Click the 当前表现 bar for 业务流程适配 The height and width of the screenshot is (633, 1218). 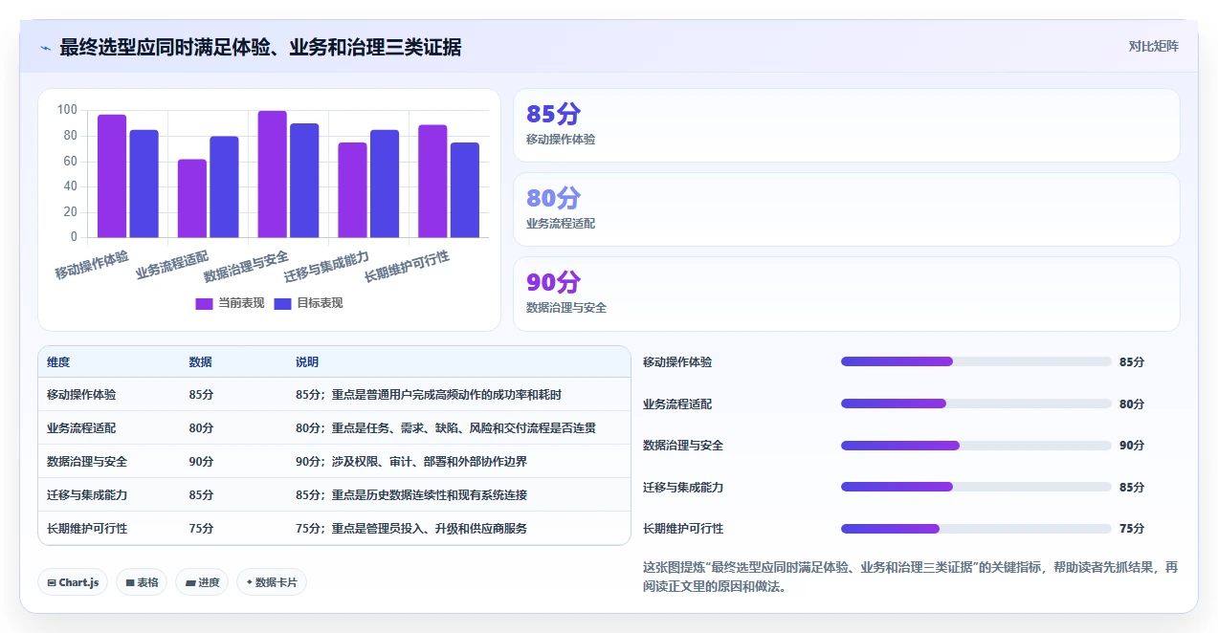pyautogui.click(x=192, y=198)
